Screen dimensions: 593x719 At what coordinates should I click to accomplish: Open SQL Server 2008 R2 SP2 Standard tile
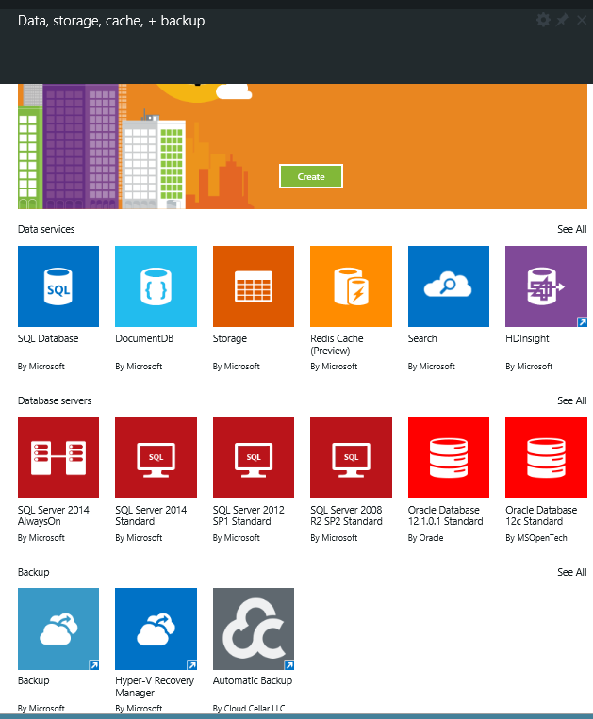tap(352, 458)
